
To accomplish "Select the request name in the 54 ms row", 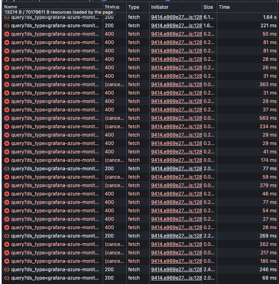I will pos(55,211).
